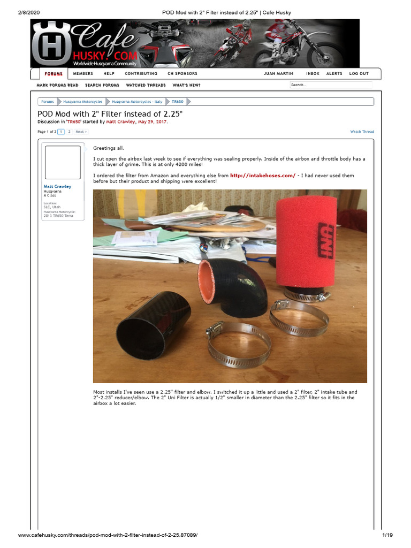Click '2013 TR650 Terra' text
This screenshot has width=411, height=548.
(58, 216)
